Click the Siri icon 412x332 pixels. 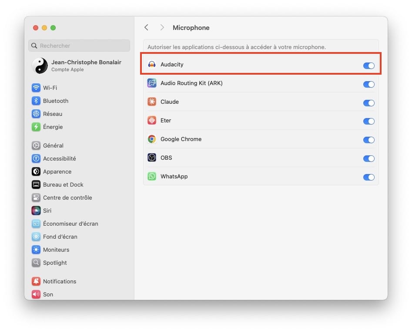[36, 210]
